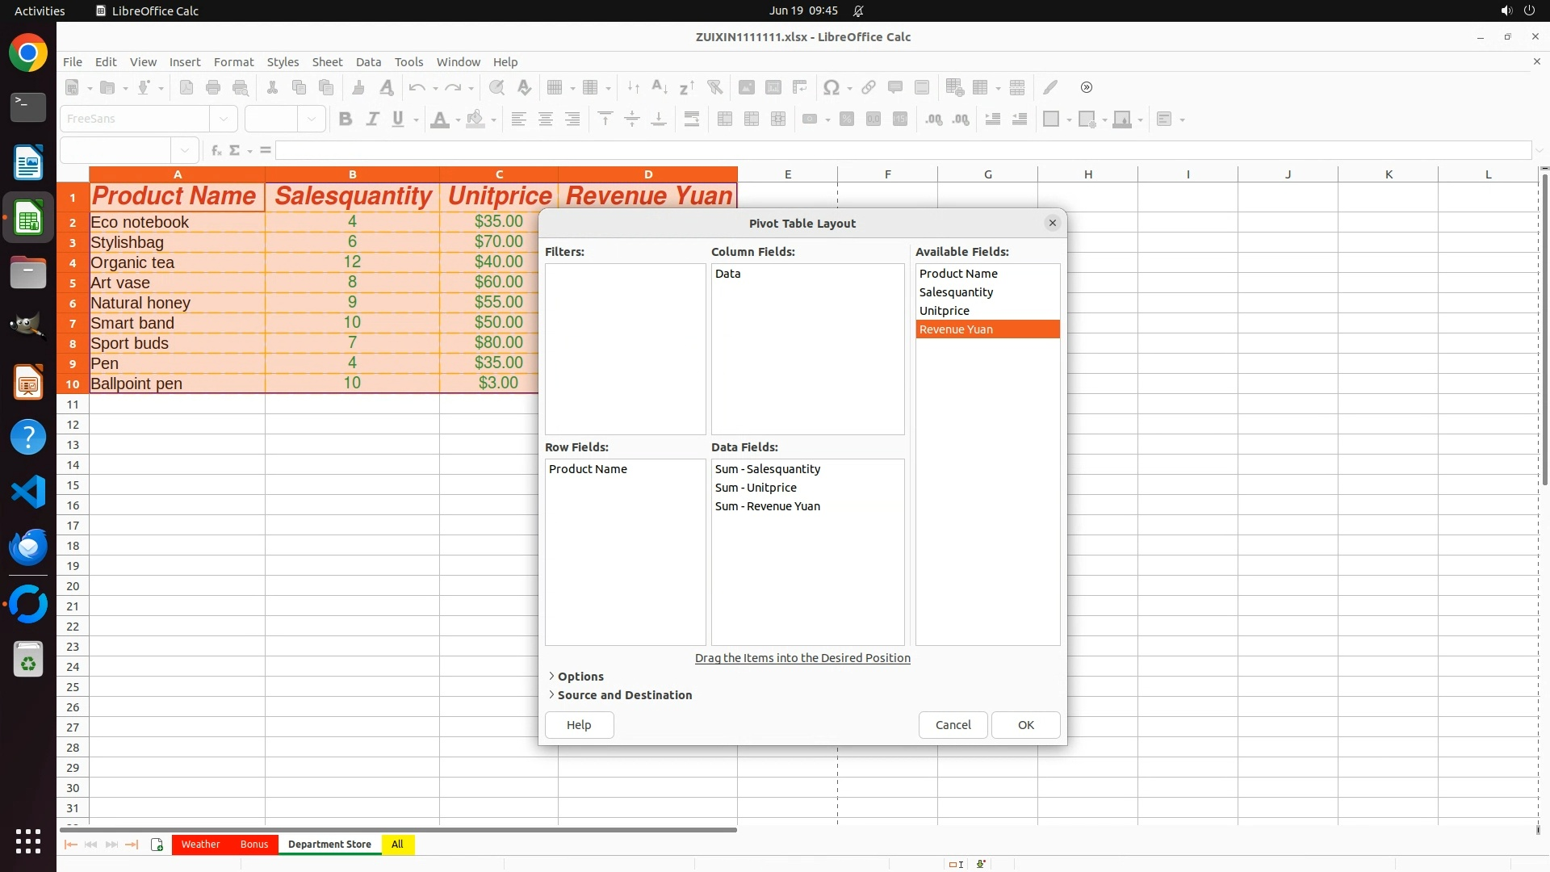
Task: Open Help for pivot table dialog
Action: (579, 725)
